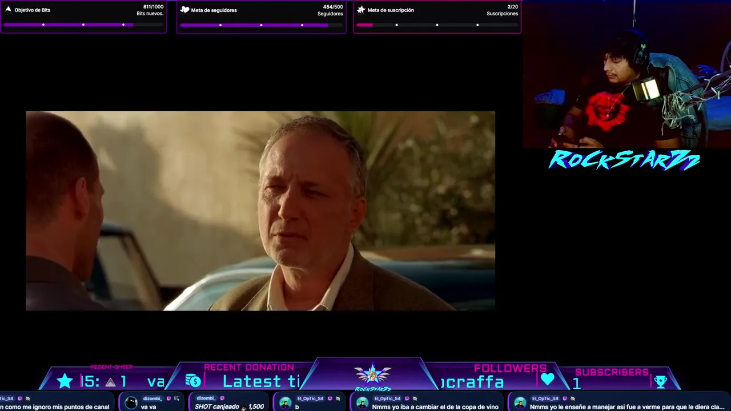Click the Bits triangle icon beside Objetivo de Bits

[x=8, y=10]
